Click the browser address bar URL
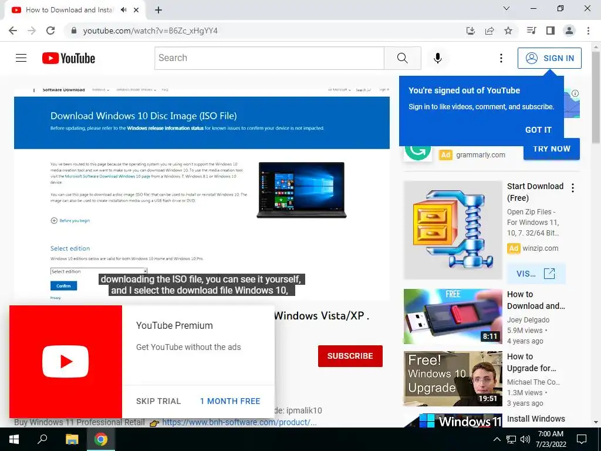601x451 pixels. click(150, 31)
